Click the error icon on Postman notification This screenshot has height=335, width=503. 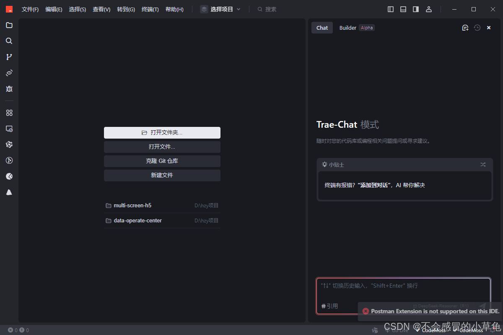366,311
